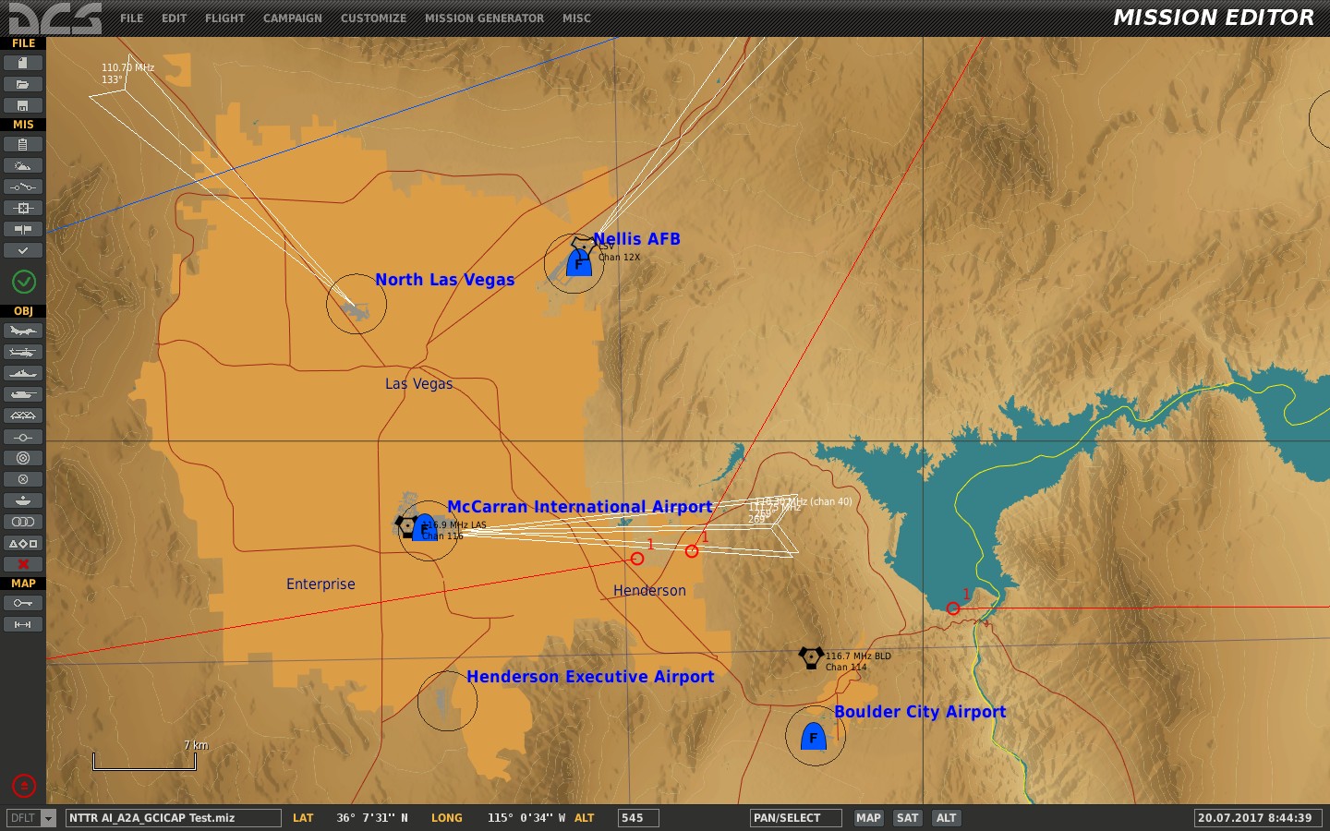
Task: Click the red exit button at bottom-left
Action: coord(24,786)
